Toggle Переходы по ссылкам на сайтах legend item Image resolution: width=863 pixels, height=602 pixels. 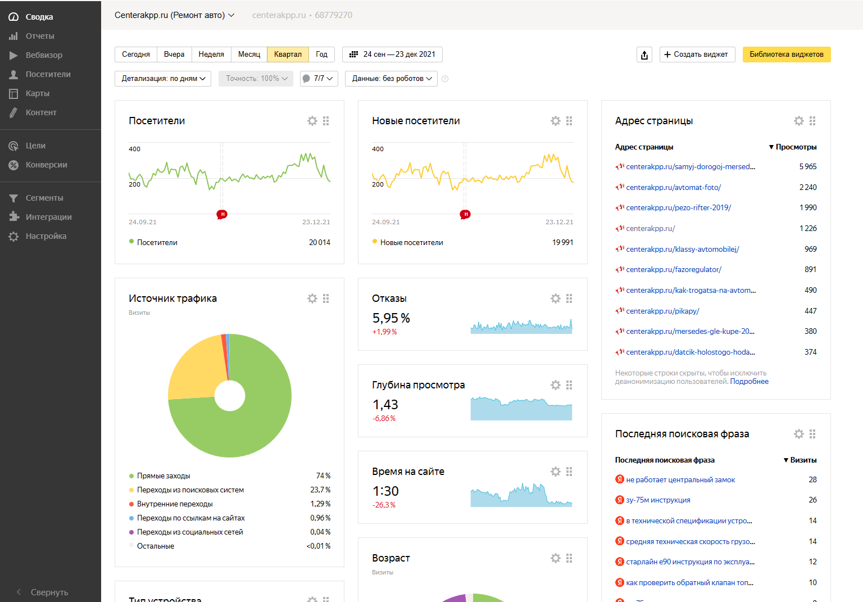click(x=187, y=518)
